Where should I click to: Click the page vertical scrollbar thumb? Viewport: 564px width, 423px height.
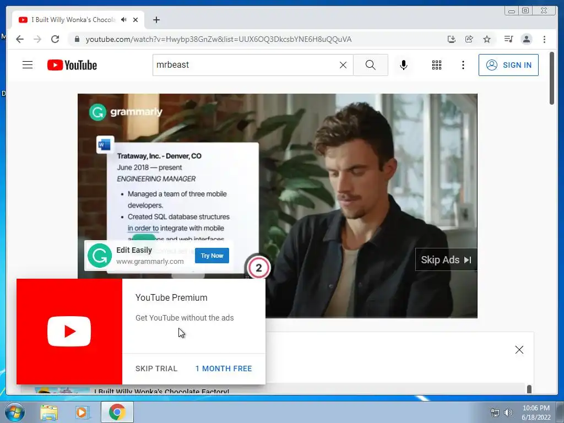coord(552,78)
